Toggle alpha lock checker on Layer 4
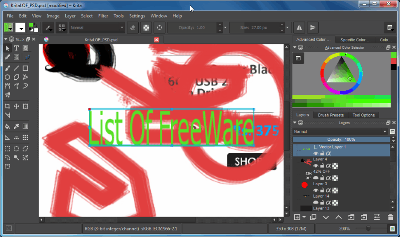Viewport: 400px width, 237px height. pyautogui.click(x=335, y=166)
